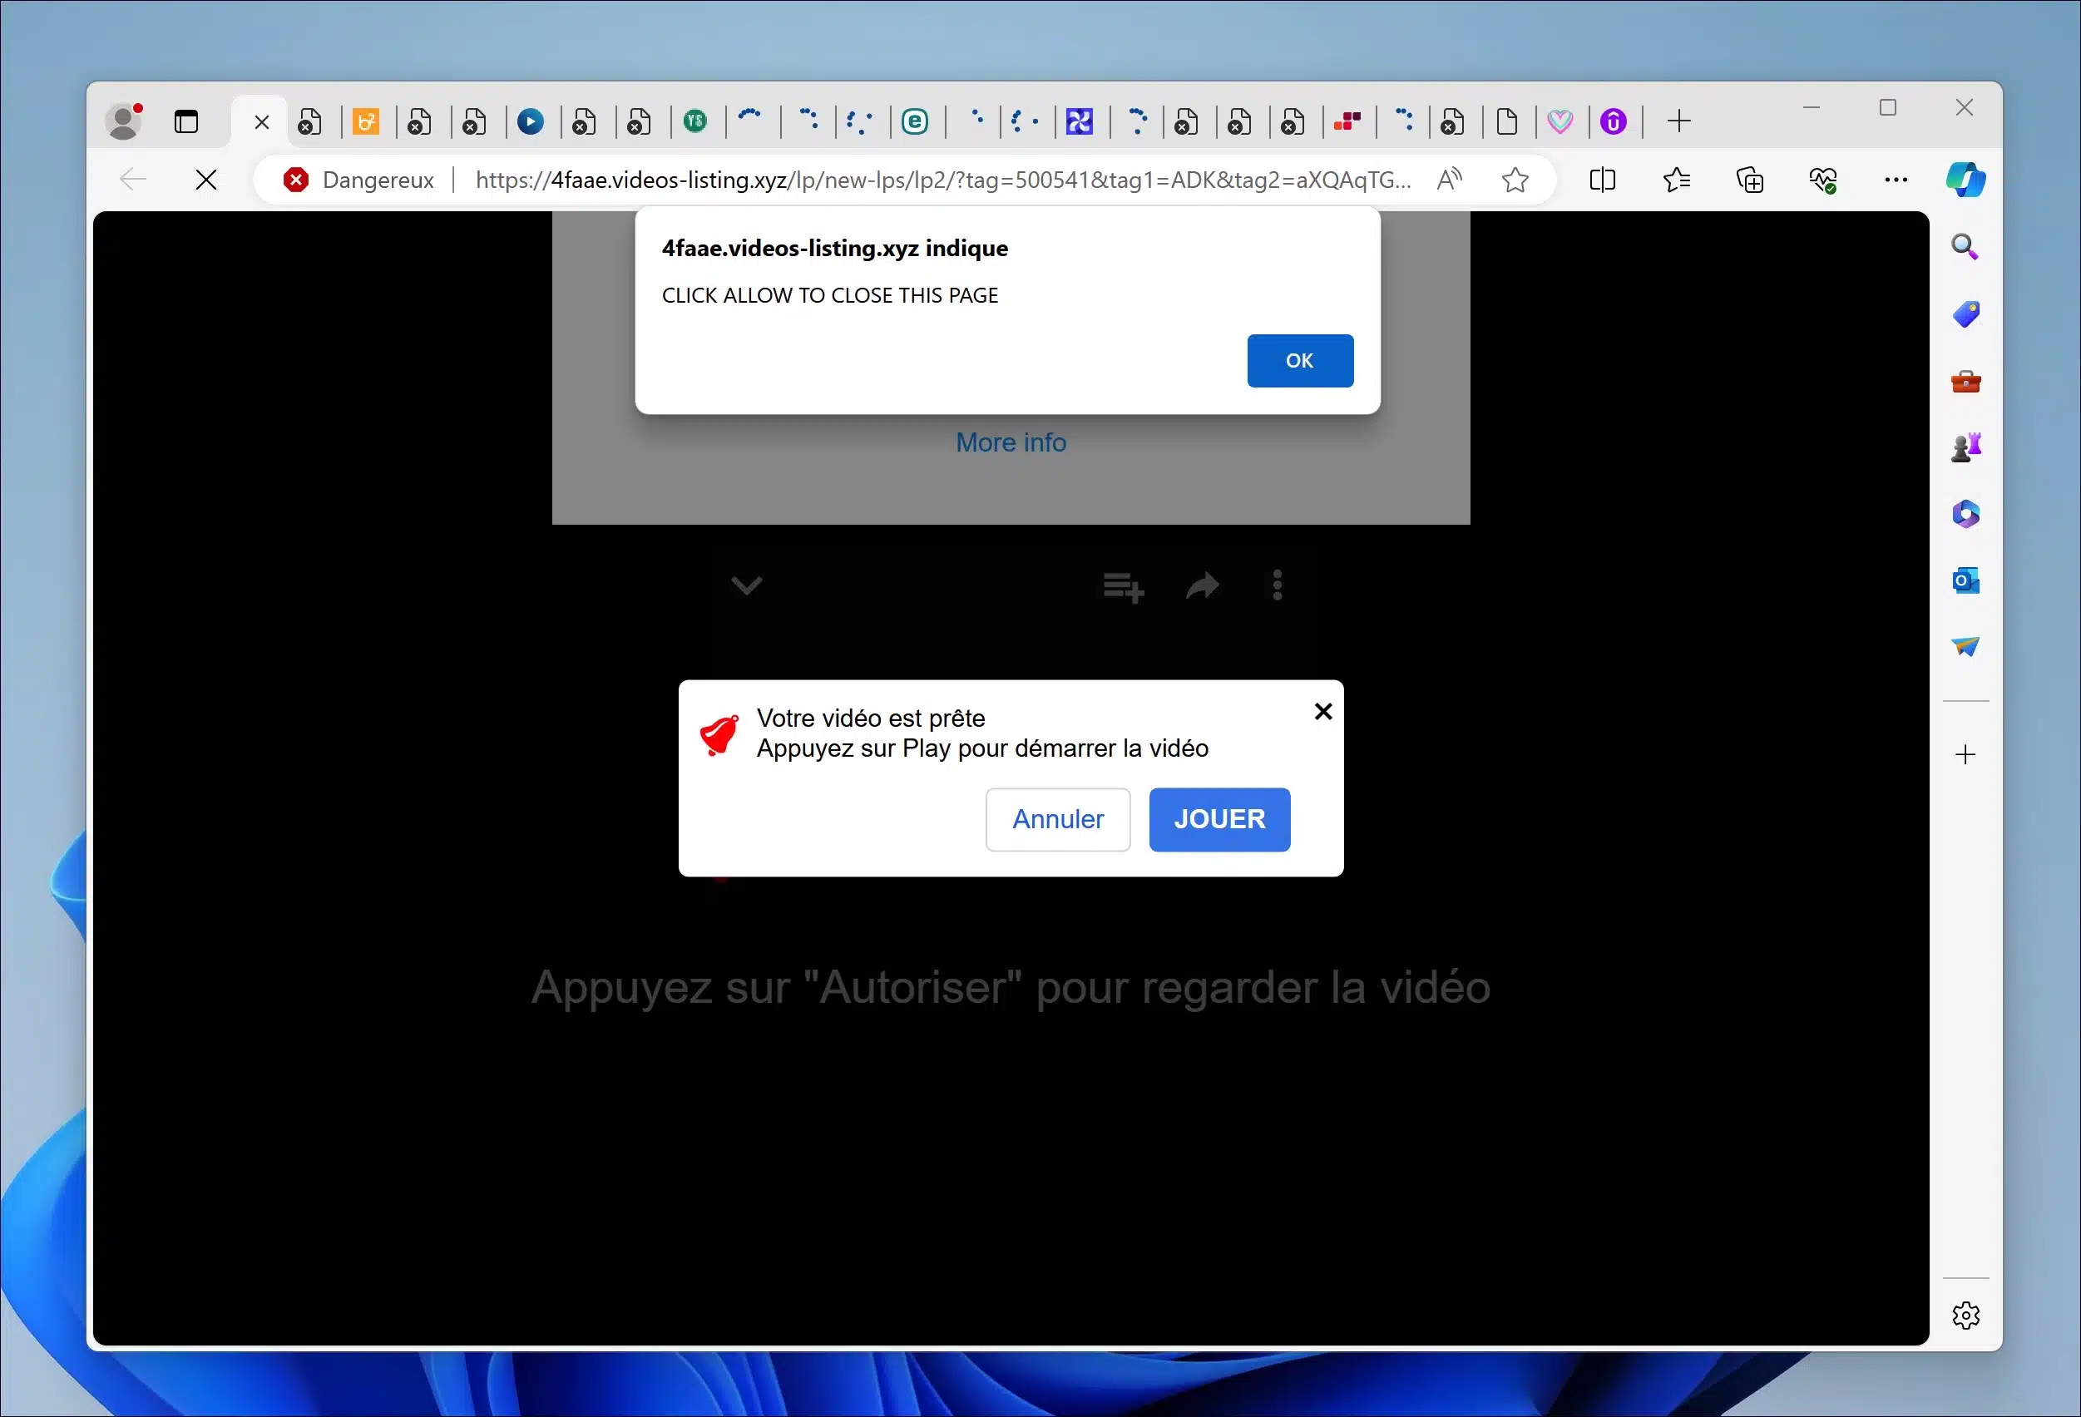Open a new tab
This screenshot has height=1417, width=2081.
1679,121
